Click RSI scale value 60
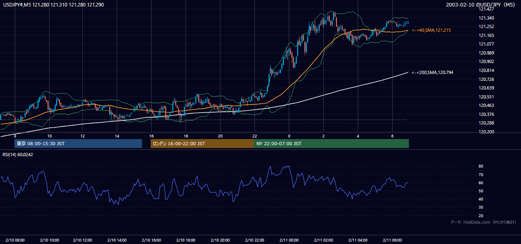 coord(481,183)
